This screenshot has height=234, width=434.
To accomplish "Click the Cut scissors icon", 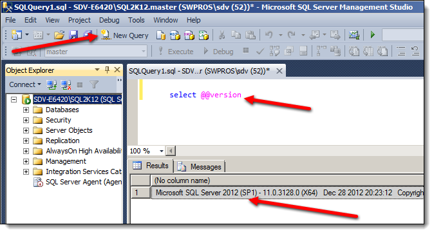I will (x=222, y=35).
